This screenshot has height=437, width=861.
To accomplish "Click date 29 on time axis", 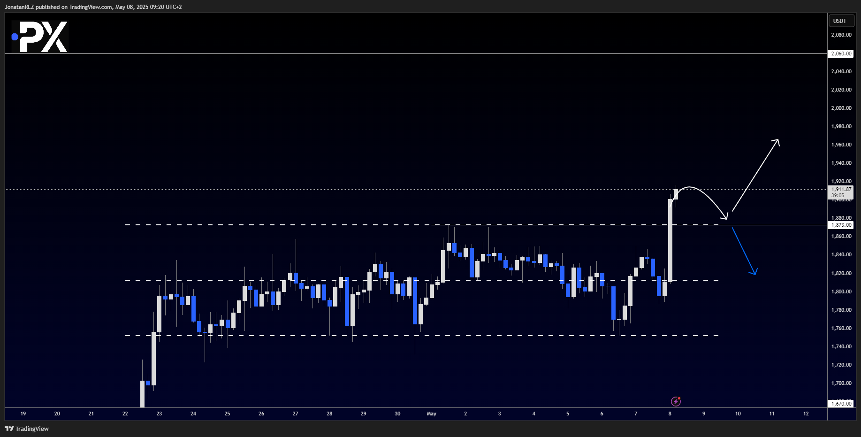I will tap(363, 414).
